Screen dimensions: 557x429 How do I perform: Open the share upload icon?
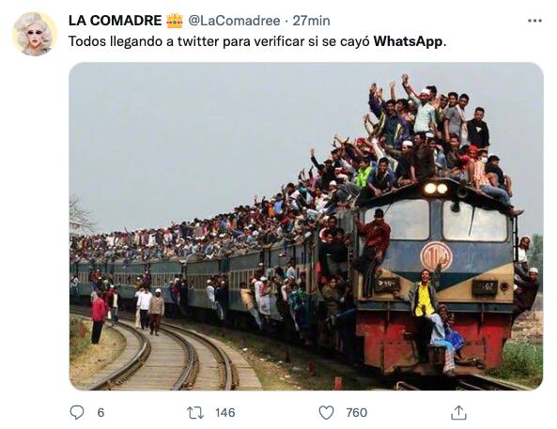(x=458, y=413)
